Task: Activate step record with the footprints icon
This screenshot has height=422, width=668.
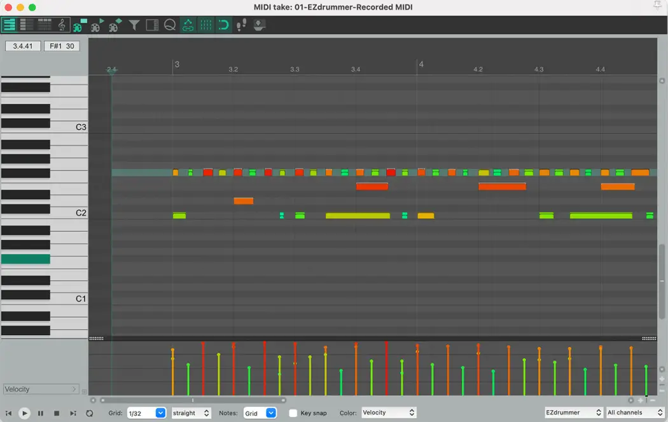Action: [240, 25]
